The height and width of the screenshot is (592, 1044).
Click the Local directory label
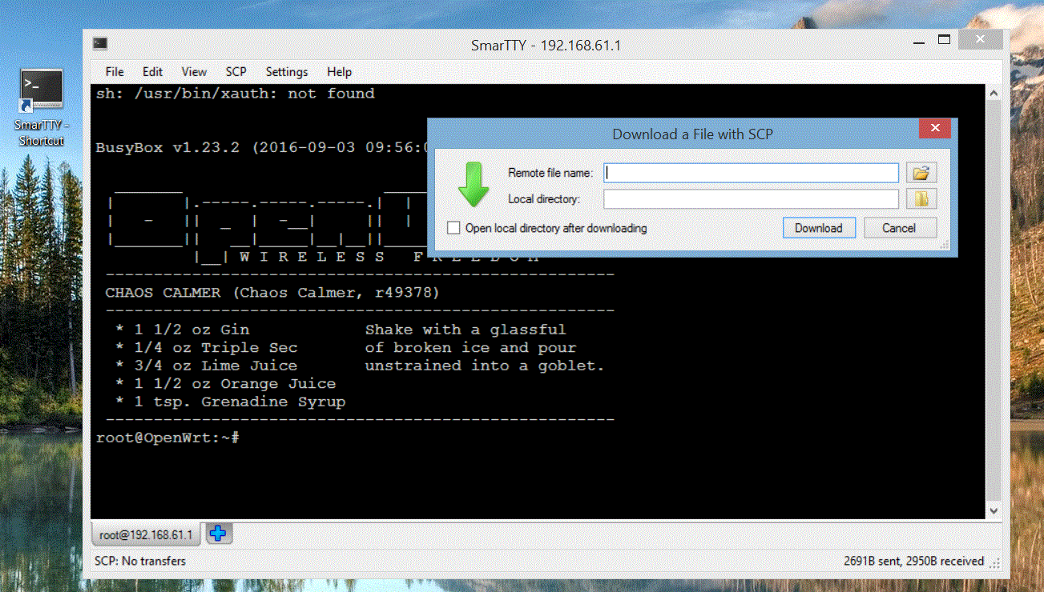544,198
